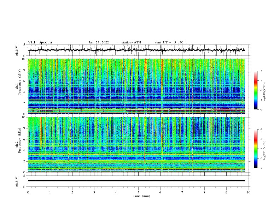
Task: Click the "7" tick on the time axis
Action: pos(182,192)
